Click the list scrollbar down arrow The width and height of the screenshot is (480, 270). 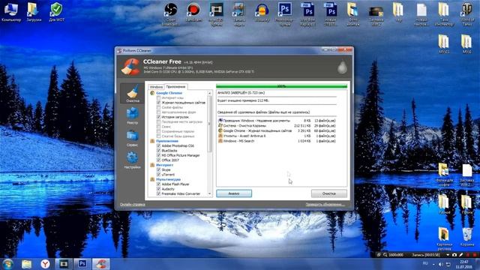210,193
